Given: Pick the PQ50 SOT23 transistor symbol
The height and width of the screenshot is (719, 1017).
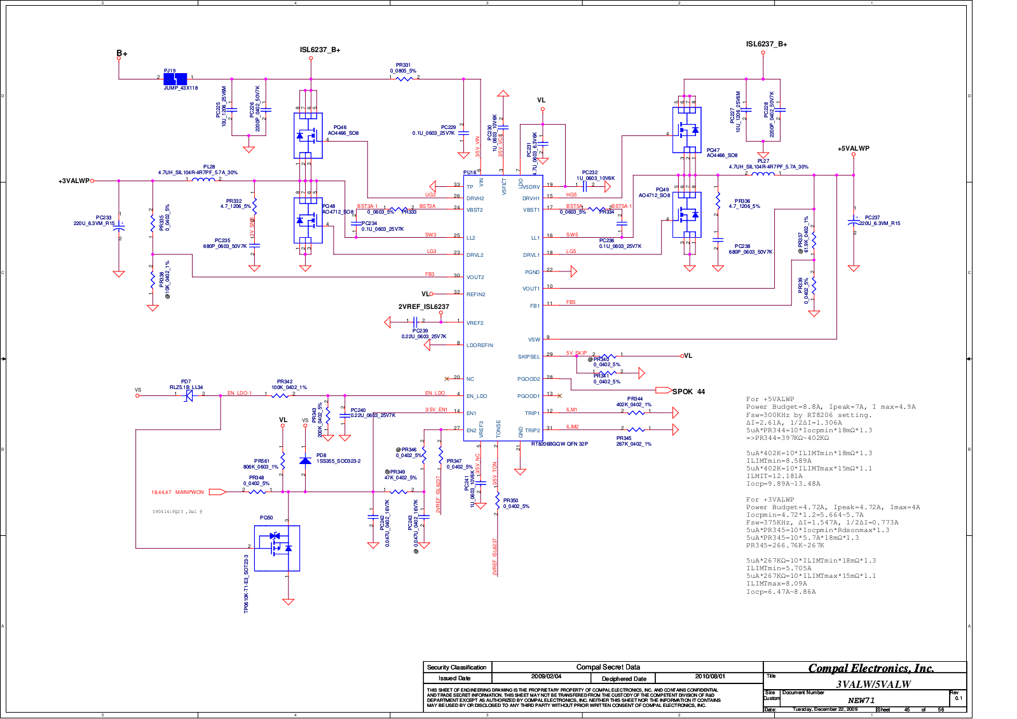Looking at the screenshot, I should tap(277, 548).
